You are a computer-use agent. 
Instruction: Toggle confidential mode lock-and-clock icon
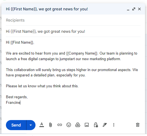(96, 125)
